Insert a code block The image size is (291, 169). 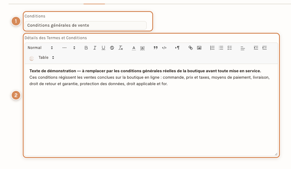(164, 48)
